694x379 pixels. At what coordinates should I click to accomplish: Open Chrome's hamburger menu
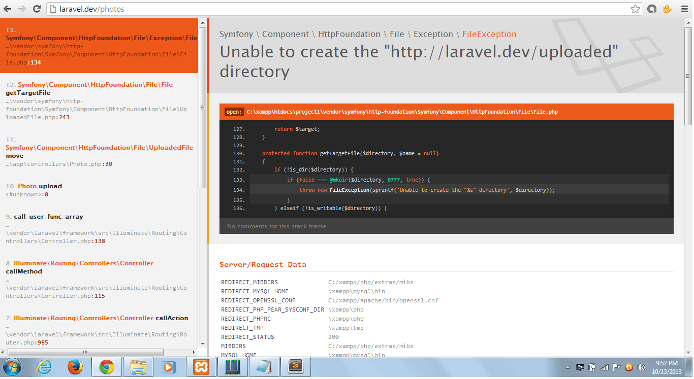(683, 9)
